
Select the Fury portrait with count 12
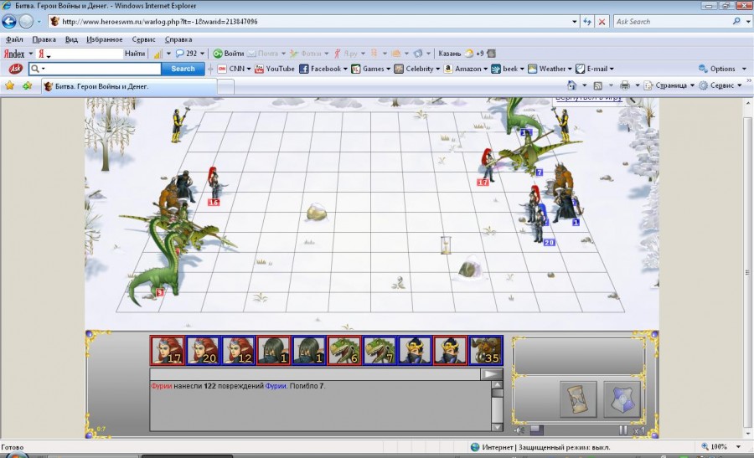239,350
